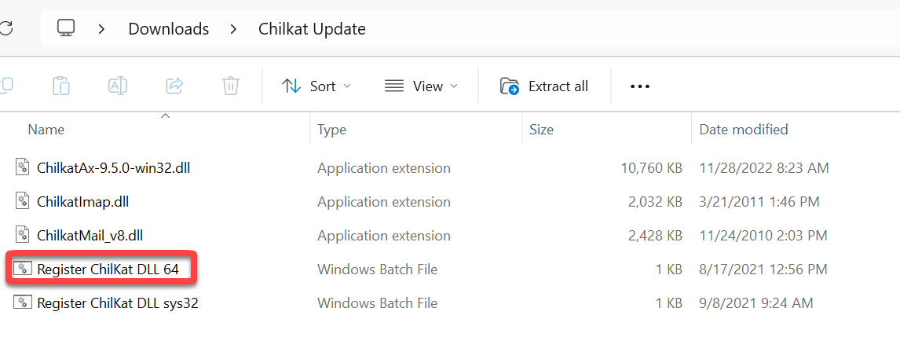This screenshot has height=352, width=900.
Task: Click the Register ChilKat DLL sys32 file icon
Action: pos(23,302)
